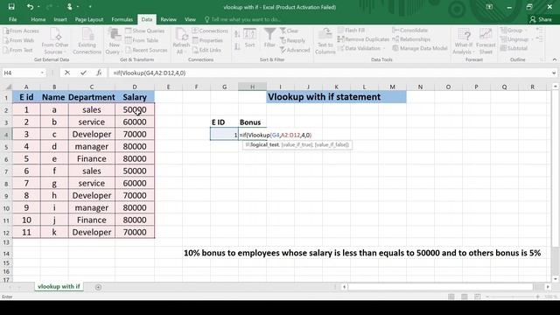
Task: Open the Data Validation dropdown
Action: 361,48
